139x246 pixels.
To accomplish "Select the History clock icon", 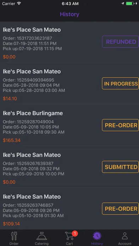I will pyautogui.click(x=97, y=236).
